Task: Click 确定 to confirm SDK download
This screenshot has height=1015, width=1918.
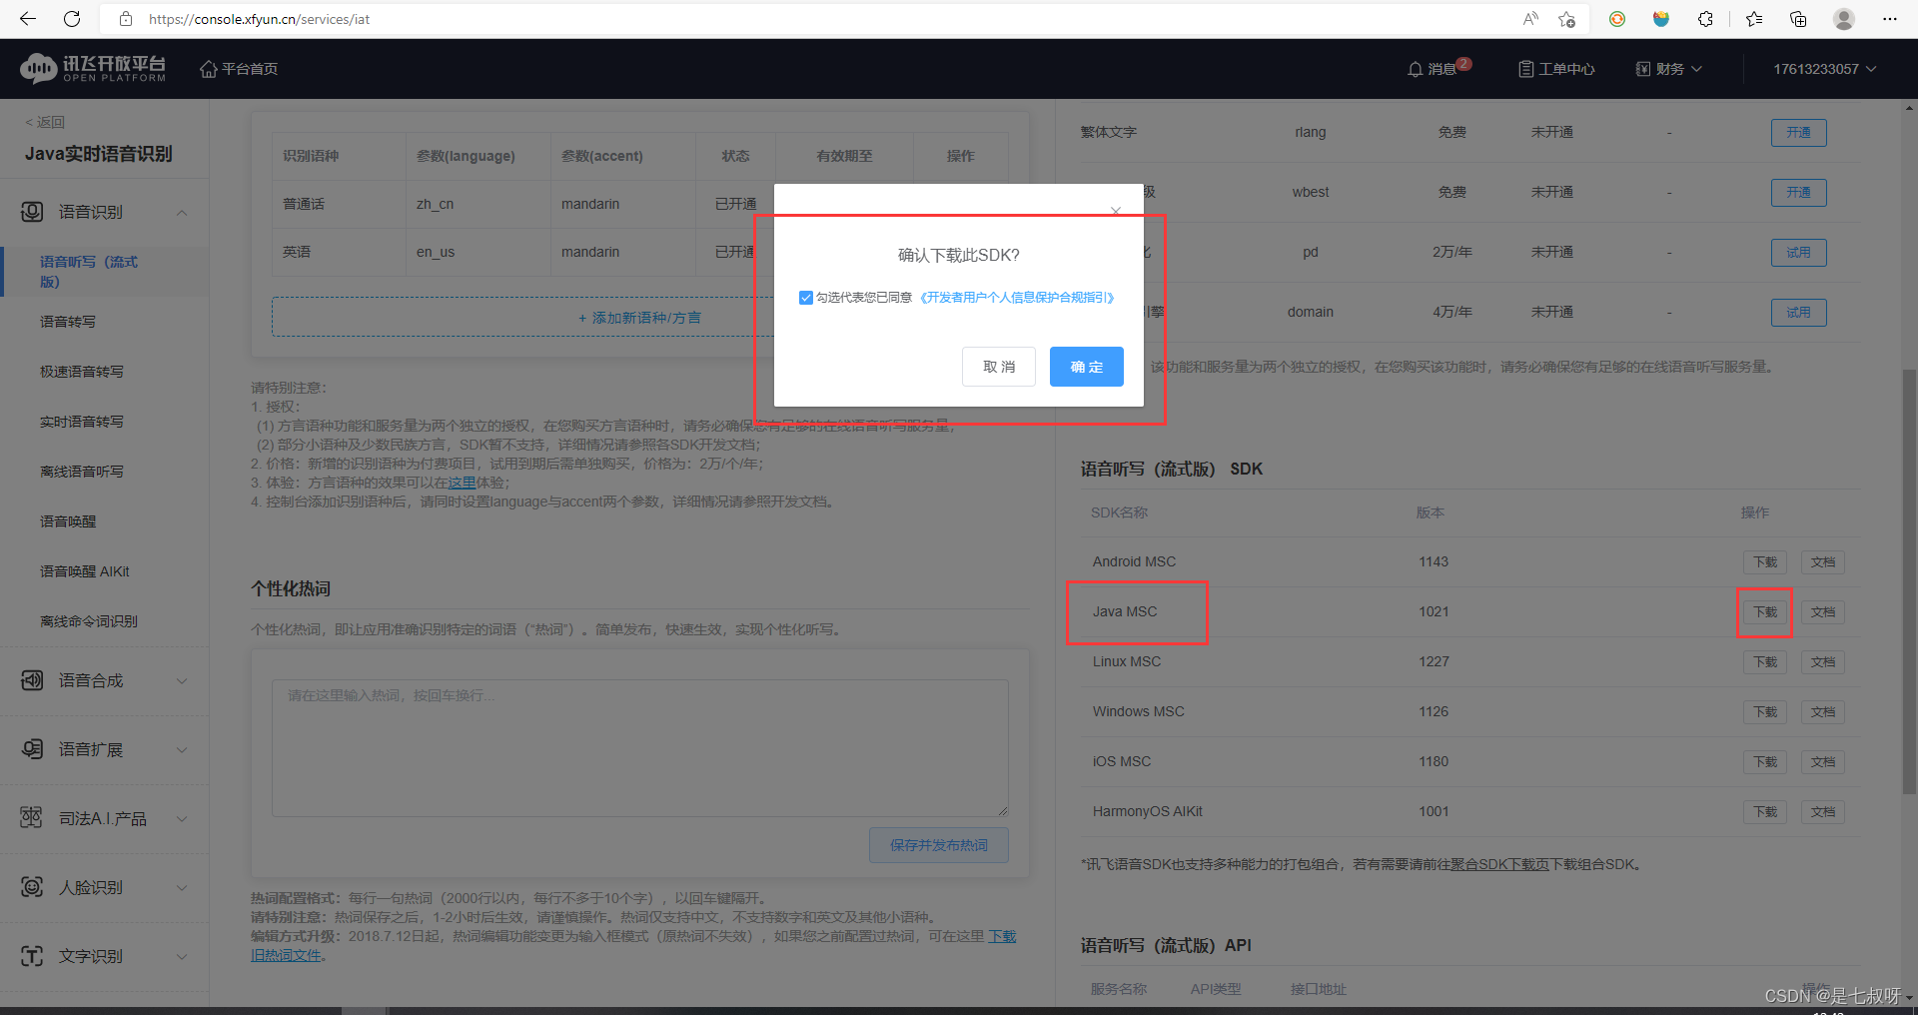Action: [x=1087, y=367]
